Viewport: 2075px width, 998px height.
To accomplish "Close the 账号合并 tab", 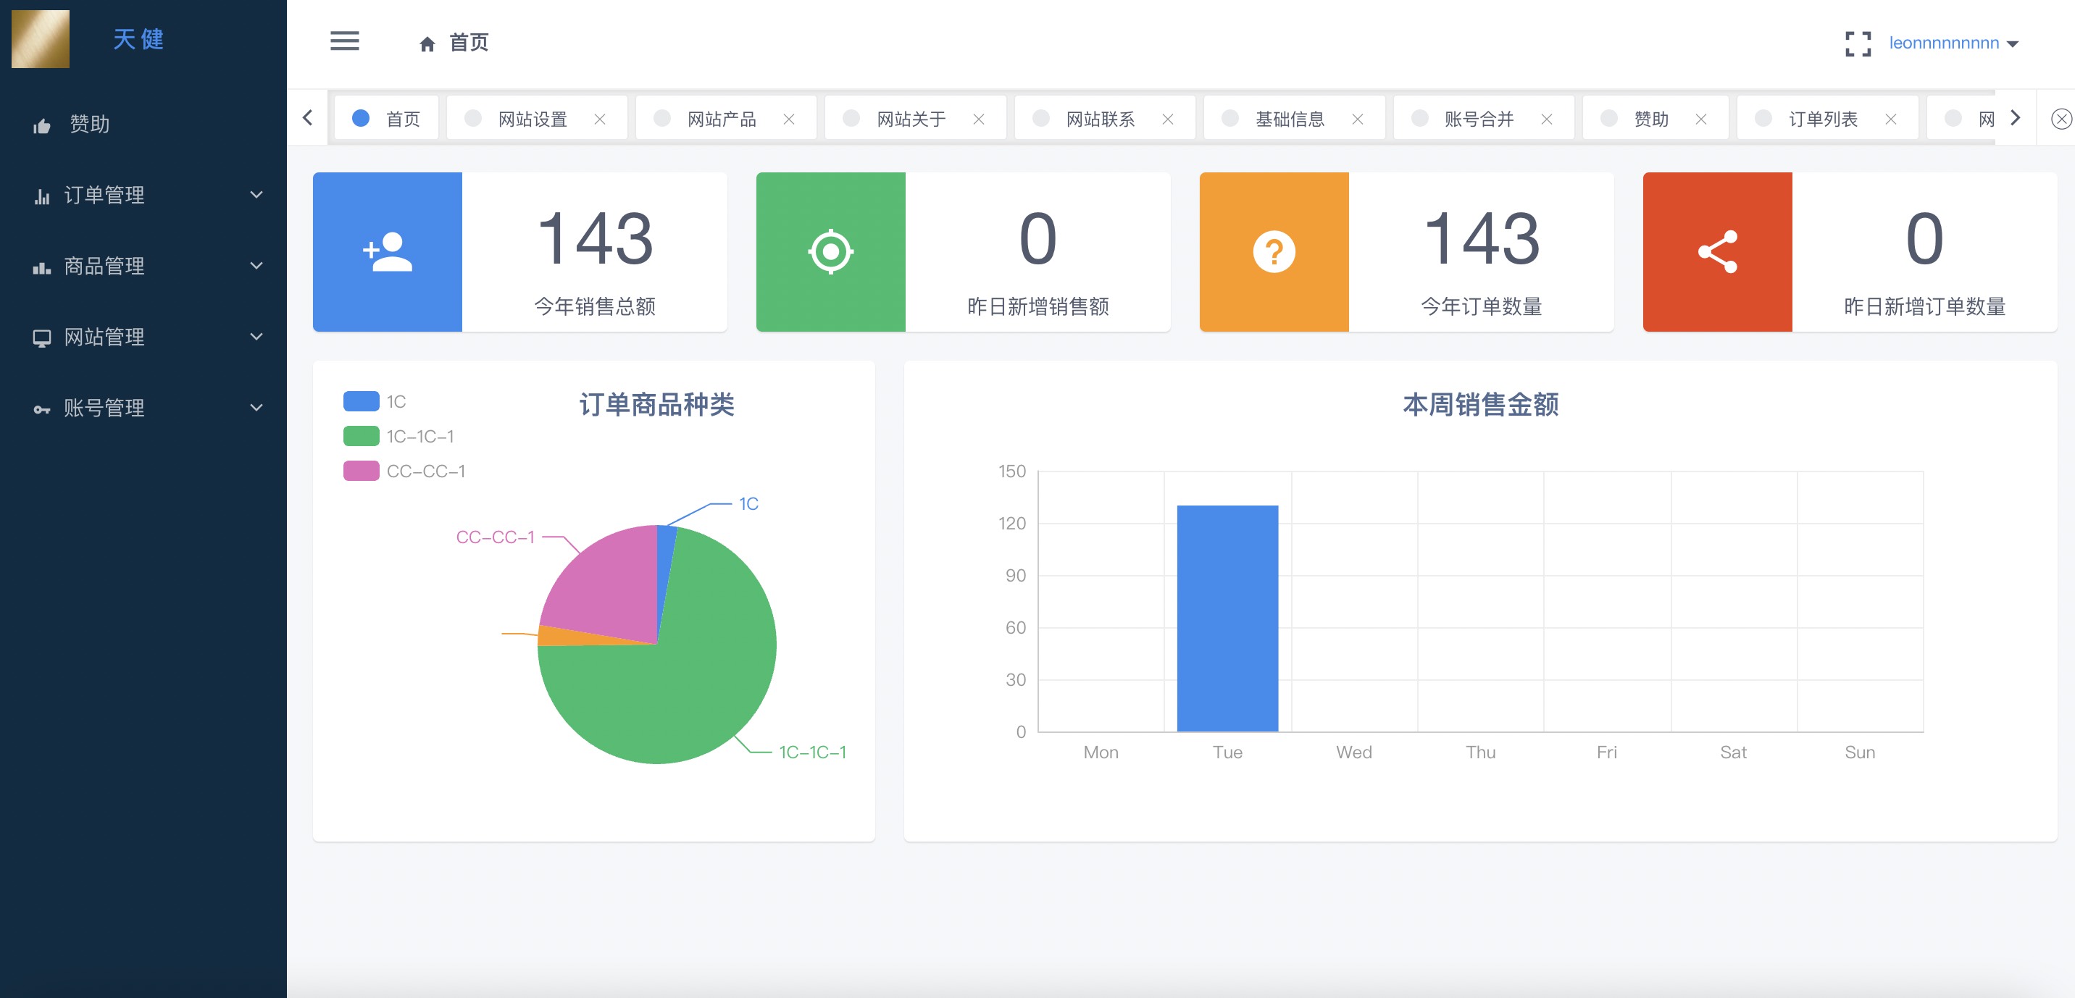I will pos(1547,118).
